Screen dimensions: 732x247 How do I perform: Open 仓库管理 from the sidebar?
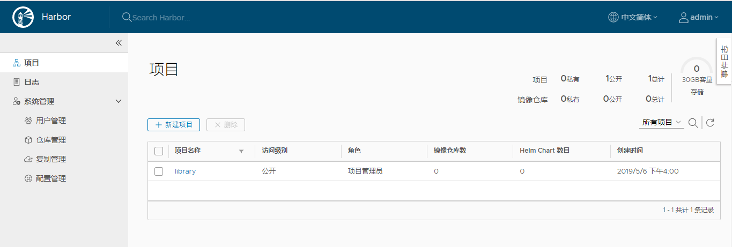(x=50, y=140)
